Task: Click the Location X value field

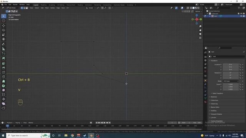Action: tap(231, 64)
